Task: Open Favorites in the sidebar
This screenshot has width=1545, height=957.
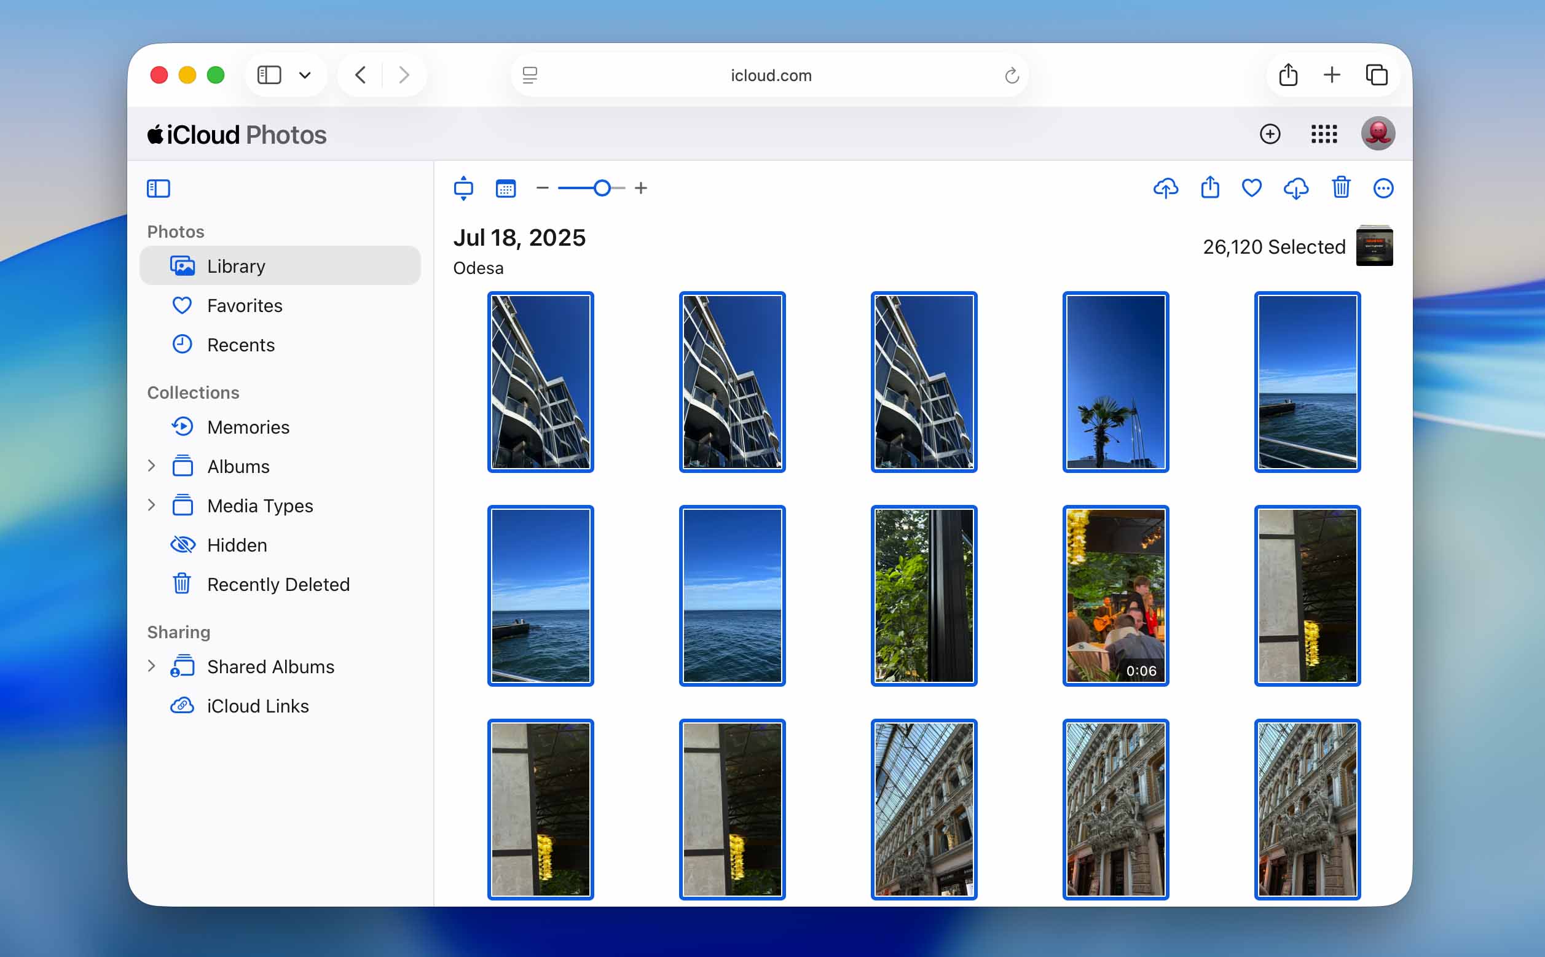Action: point(280,306)
